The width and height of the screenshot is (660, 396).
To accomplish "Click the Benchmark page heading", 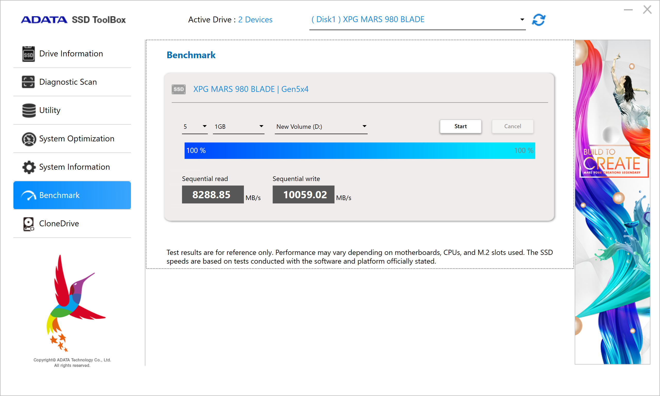I will pos(191,55).
